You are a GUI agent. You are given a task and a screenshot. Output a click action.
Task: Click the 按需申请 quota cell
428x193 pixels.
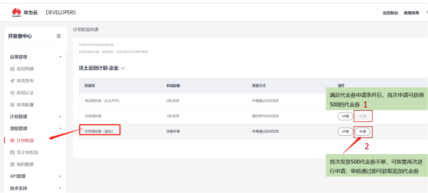click(173, 131)
